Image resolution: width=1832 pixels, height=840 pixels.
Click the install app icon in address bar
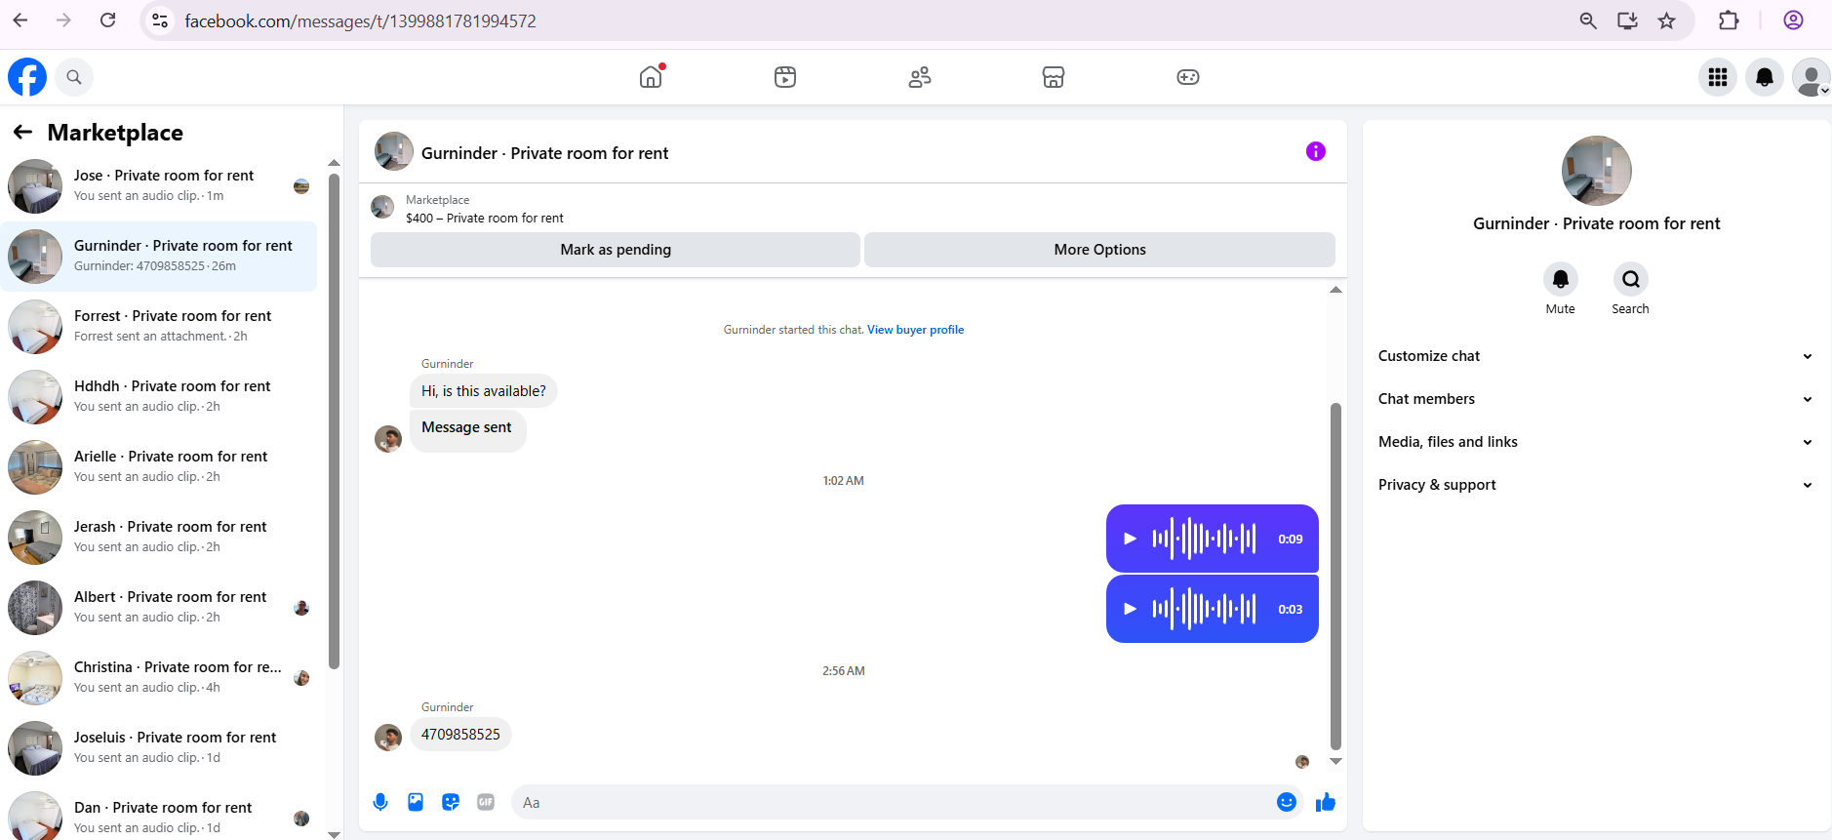point(1627,20)
